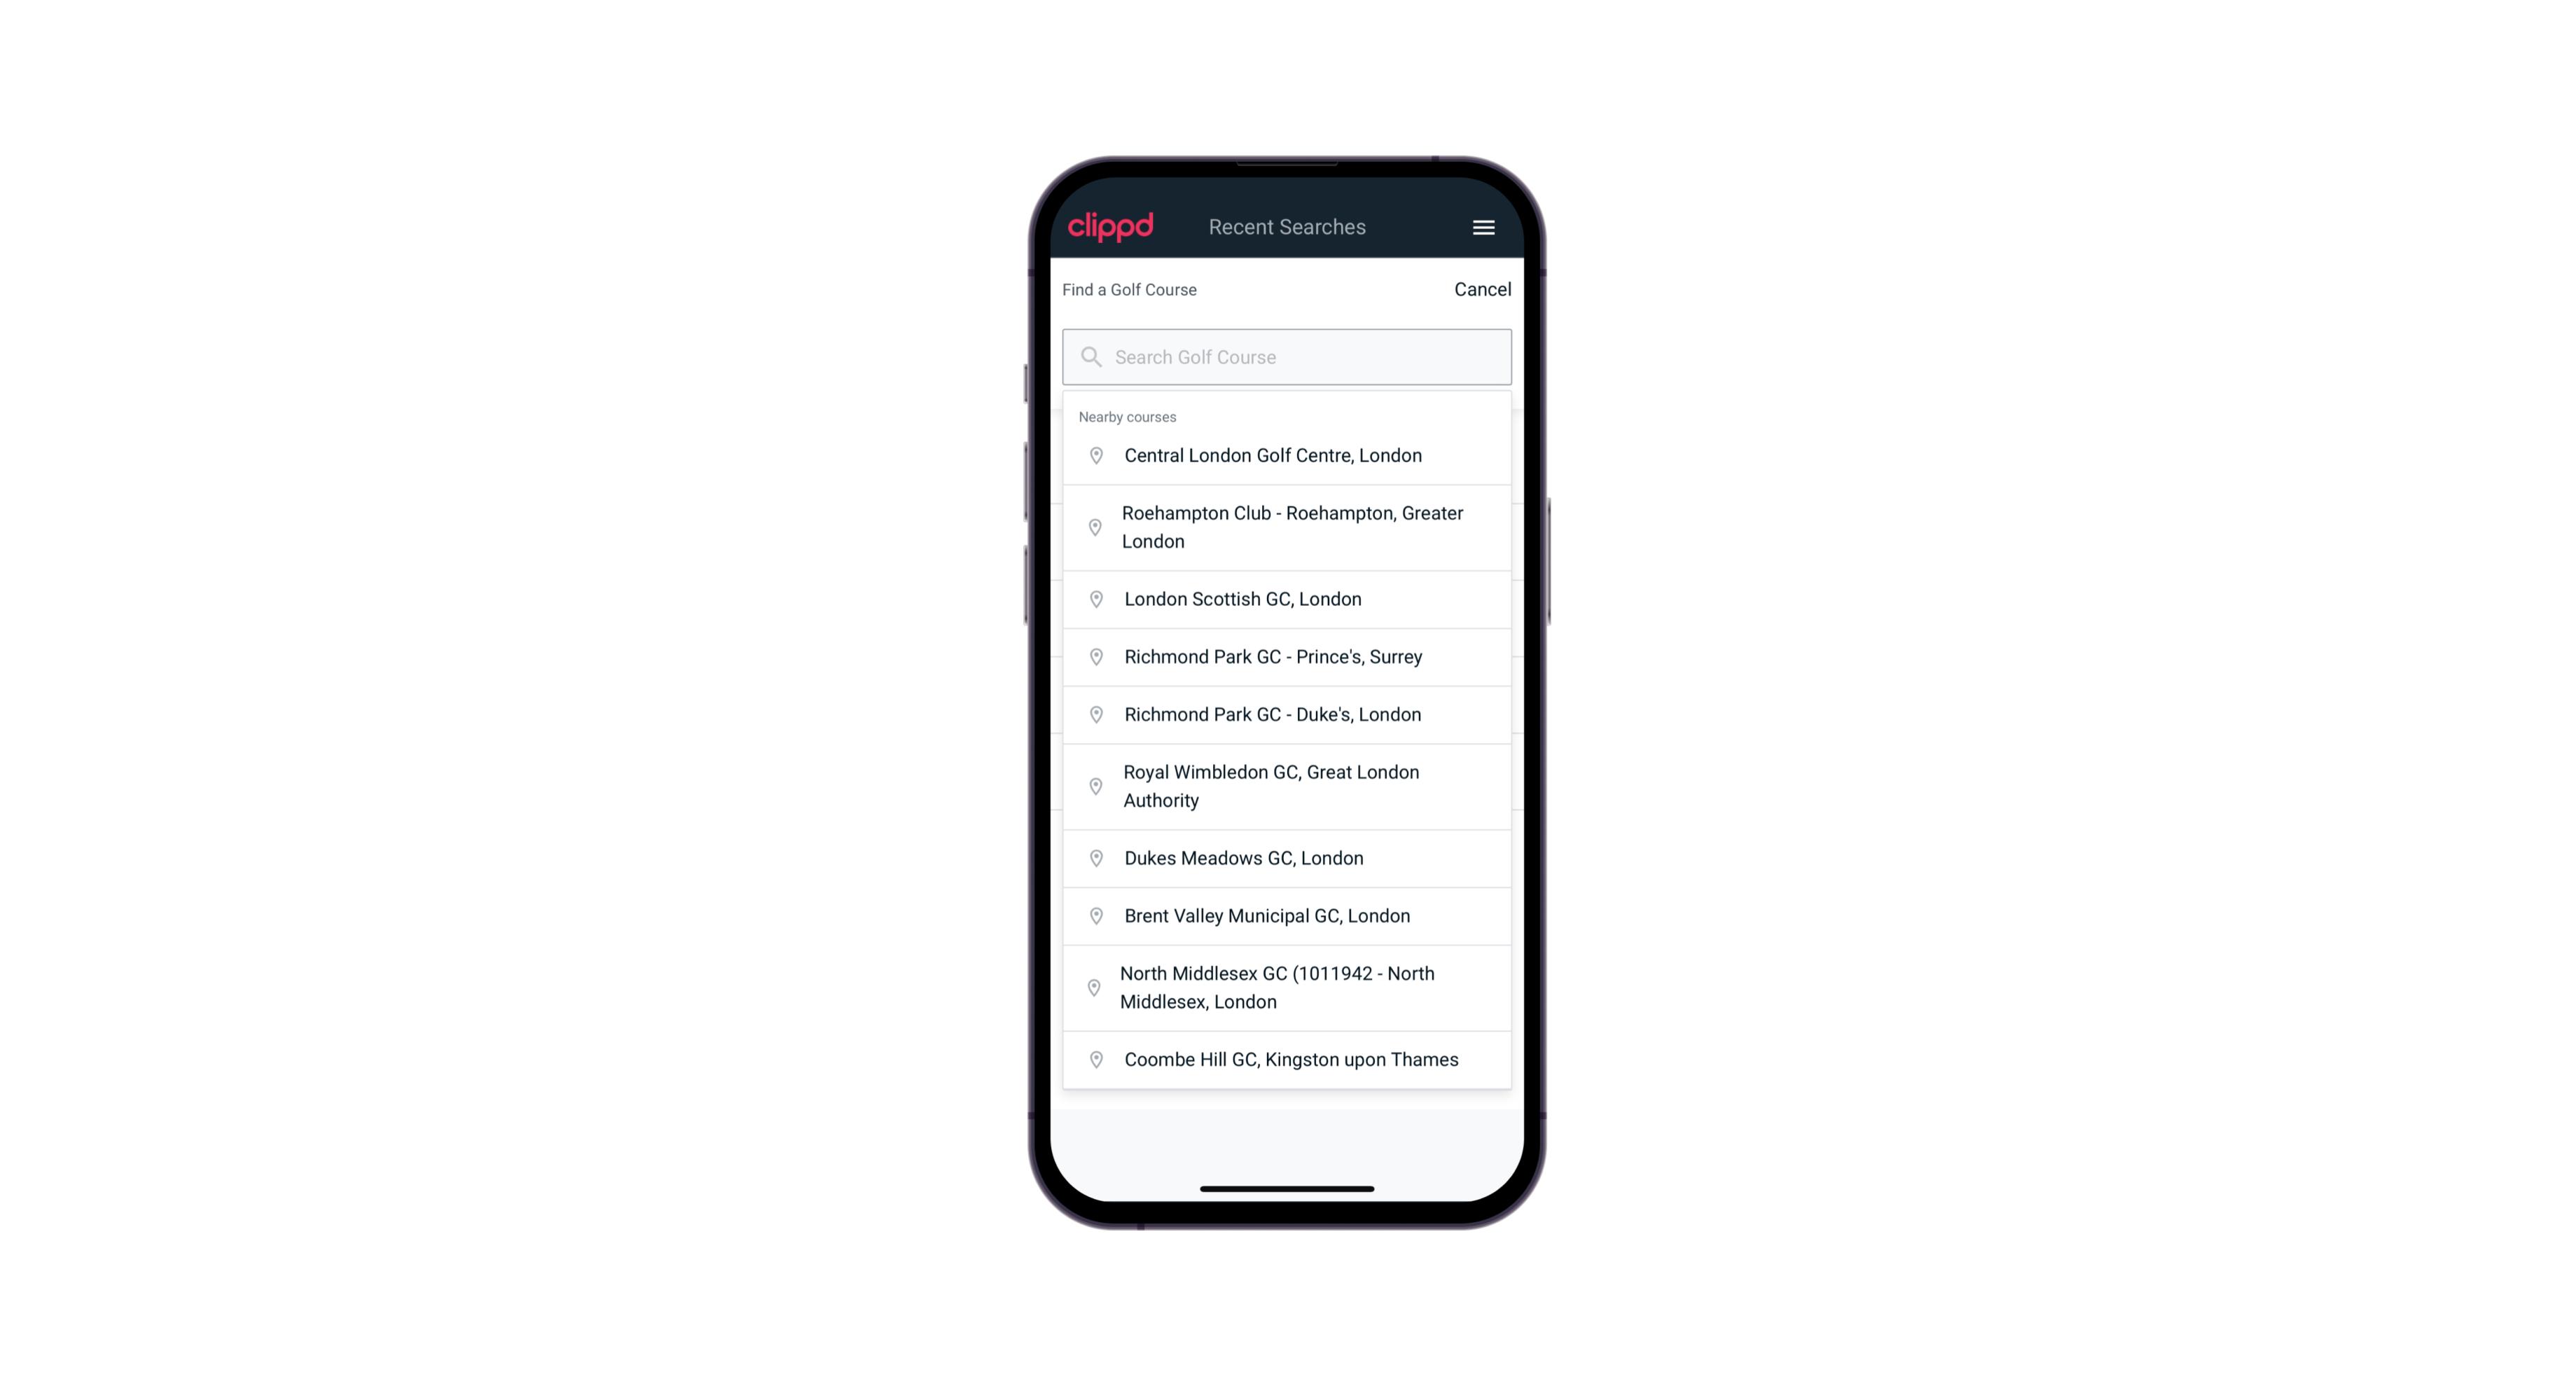Select Dukes Meadows GC, London
This screenshot has height=1386, width=2576.
tap(1288, 857)
